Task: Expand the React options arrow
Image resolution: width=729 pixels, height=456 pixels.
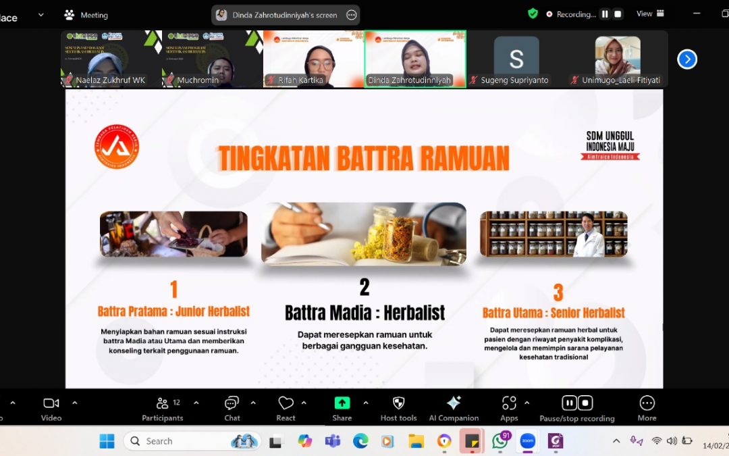Action: pos(304,403)
